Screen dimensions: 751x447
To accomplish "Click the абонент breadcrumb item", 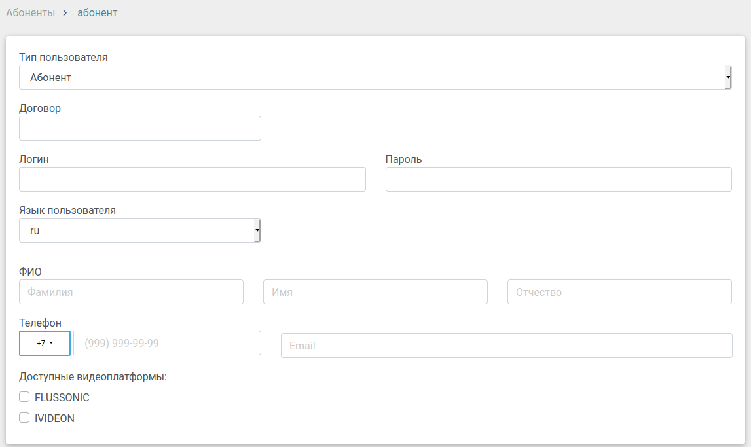I will (x=97, y=12).
